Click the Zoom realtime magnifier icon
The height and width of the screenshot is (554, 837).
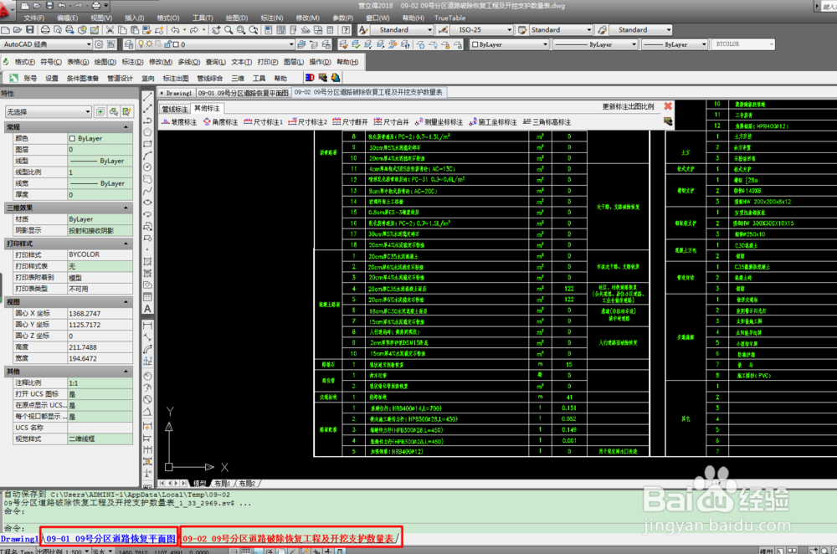pyautogui.click(x=229, y=30)
